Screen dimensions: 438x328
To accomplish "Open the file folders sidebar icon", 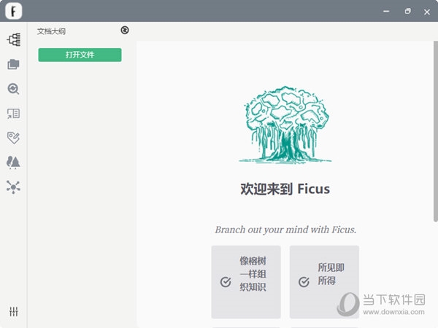I will (x=13, y=64).
